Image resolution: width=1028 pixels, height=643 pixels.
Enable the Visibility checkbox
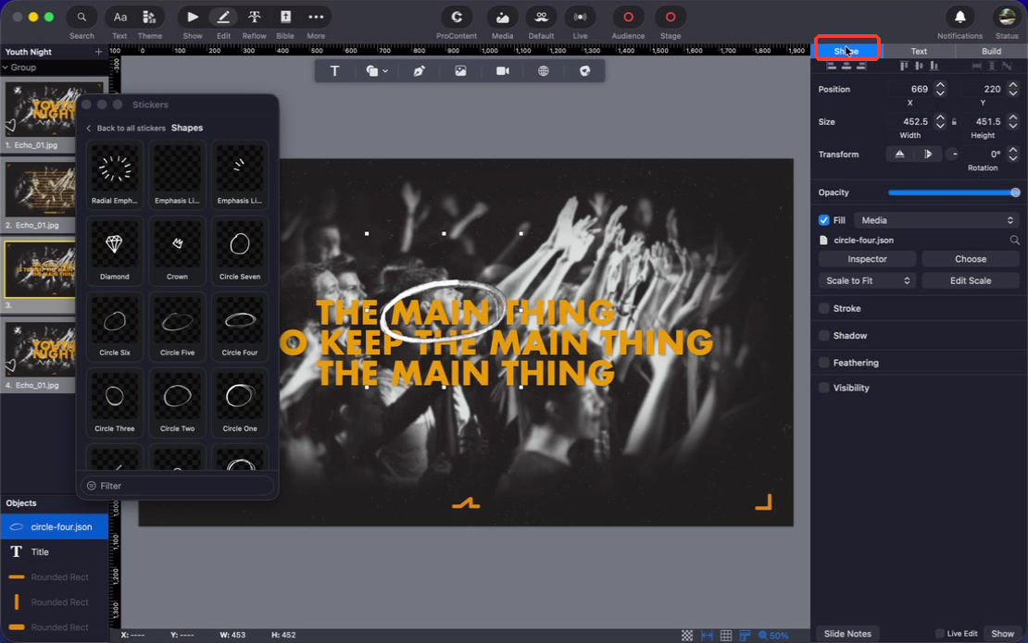coord(824,388)
